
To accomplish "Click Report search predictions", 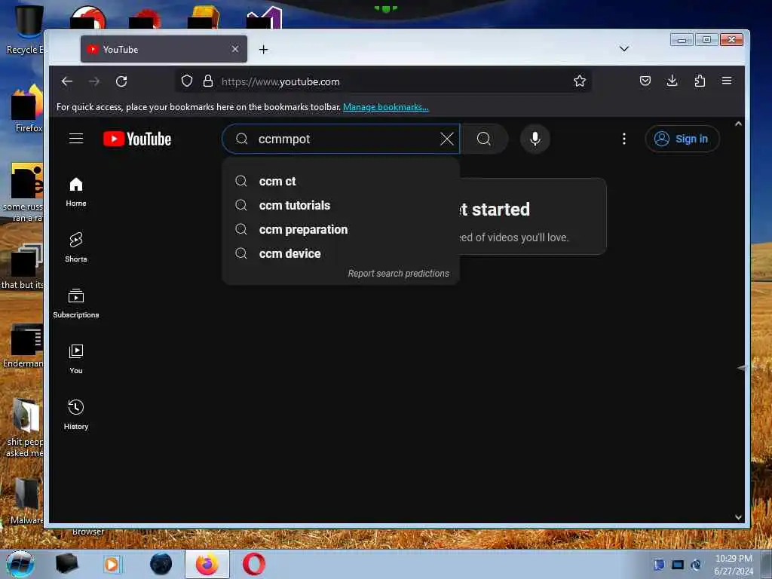I will pyautogui.click(x=398, y=273).
